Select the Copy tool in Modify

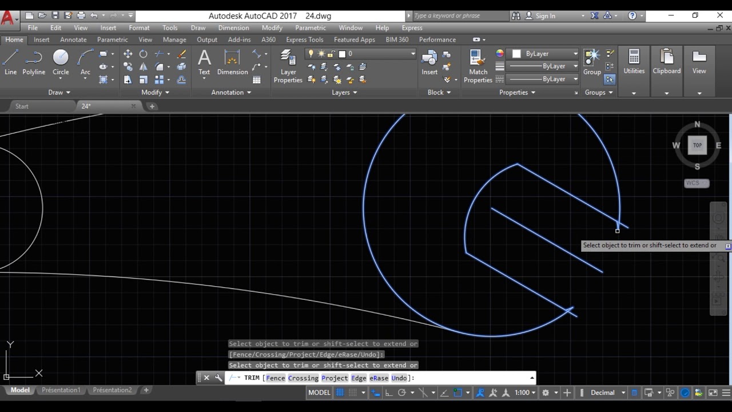[x=128, y=67]
